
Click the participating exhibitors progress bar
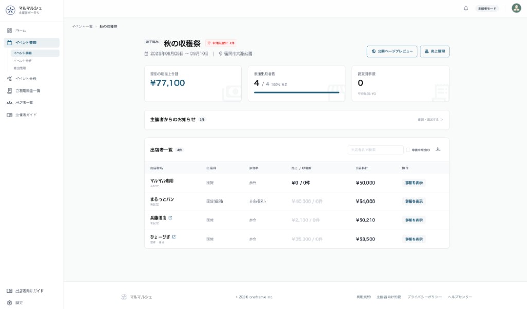click(296, 92)
